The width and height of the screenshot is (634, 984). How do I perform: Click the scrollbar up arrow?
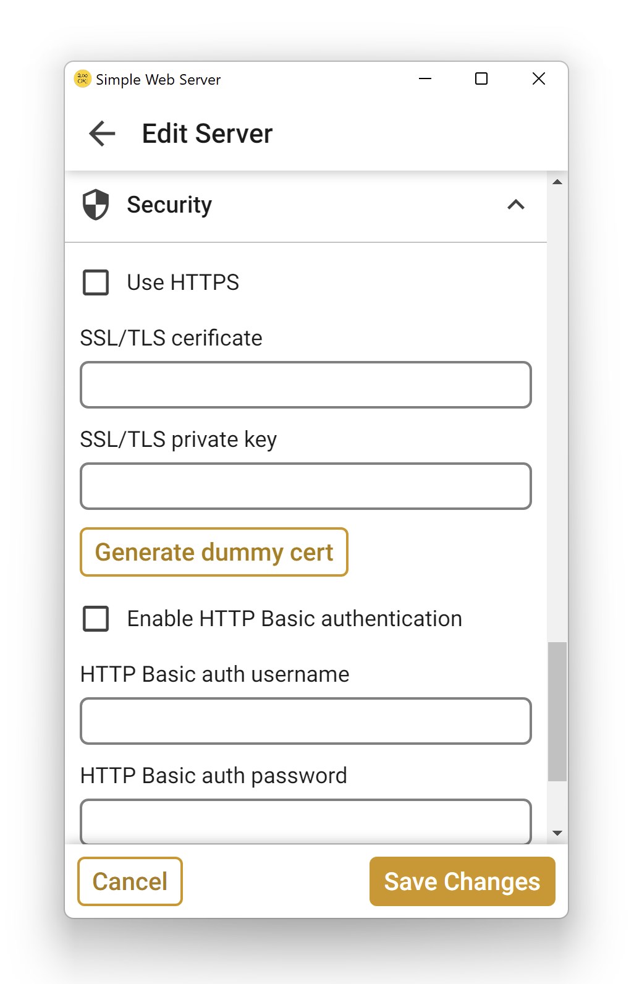pos(557,182)
